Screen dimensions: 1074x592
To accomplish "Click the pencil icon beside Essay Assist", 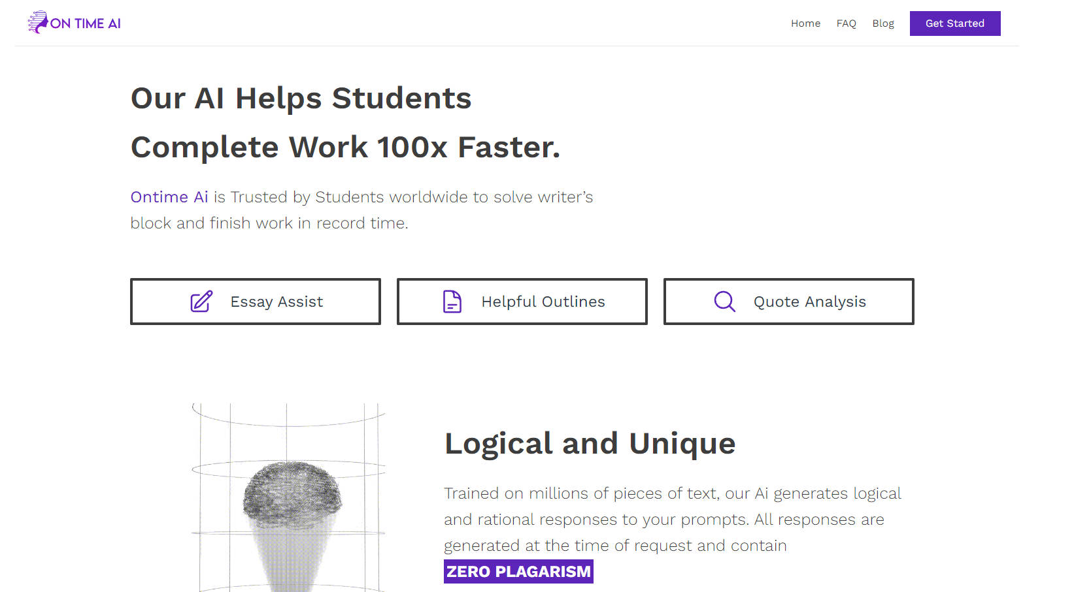I will [201, 302].
